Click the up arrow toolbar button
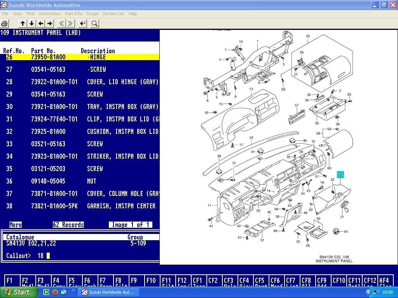 (23, 24)
